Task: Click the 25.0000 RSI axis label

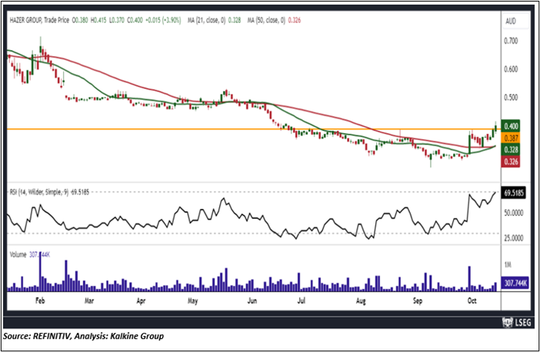Action: (514, 237)
